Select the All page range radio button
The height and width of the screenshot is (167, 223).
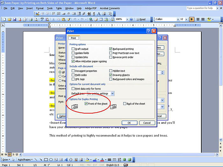pyautogui.click(x=60, y=72)
